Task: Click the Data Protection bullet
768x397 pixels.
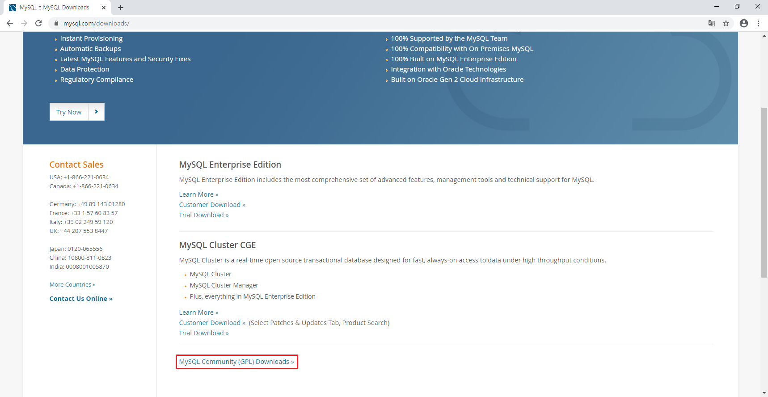Action: pos(85,69)
